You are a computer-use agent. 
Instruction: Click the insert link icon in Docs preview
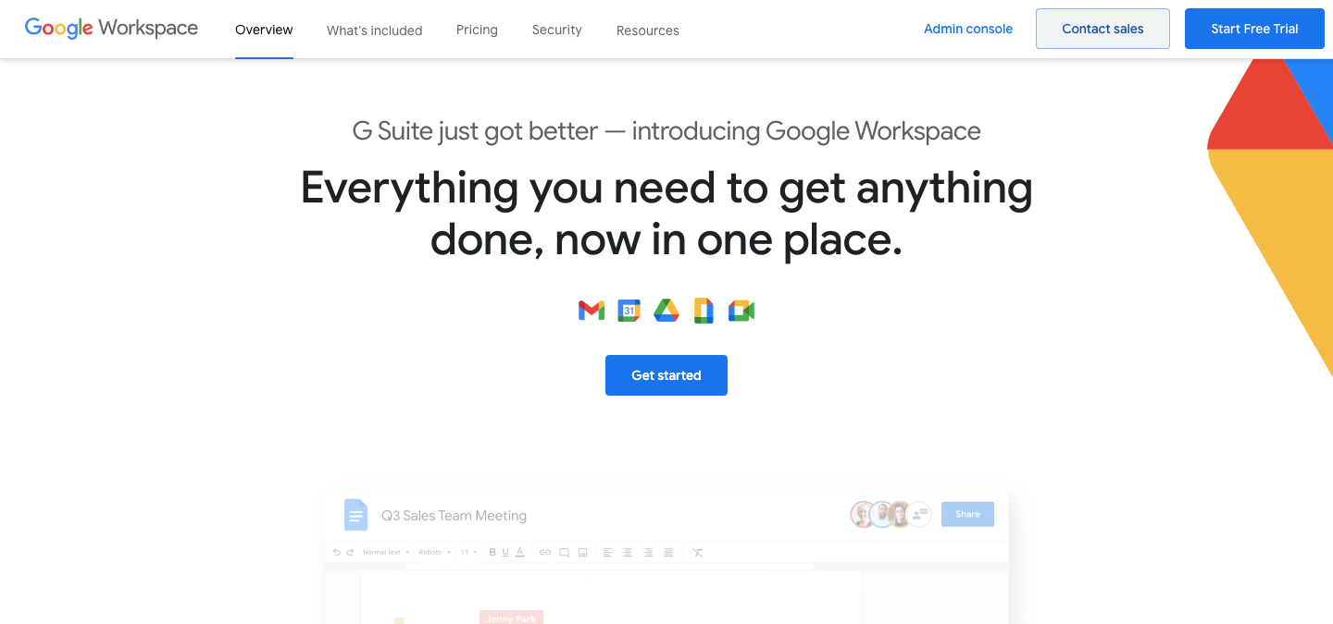pos(545,553)
